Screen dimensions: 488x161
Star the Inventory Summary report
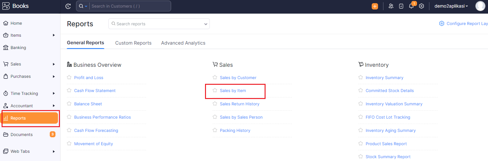pyautogui.click(x=361, y=77)
